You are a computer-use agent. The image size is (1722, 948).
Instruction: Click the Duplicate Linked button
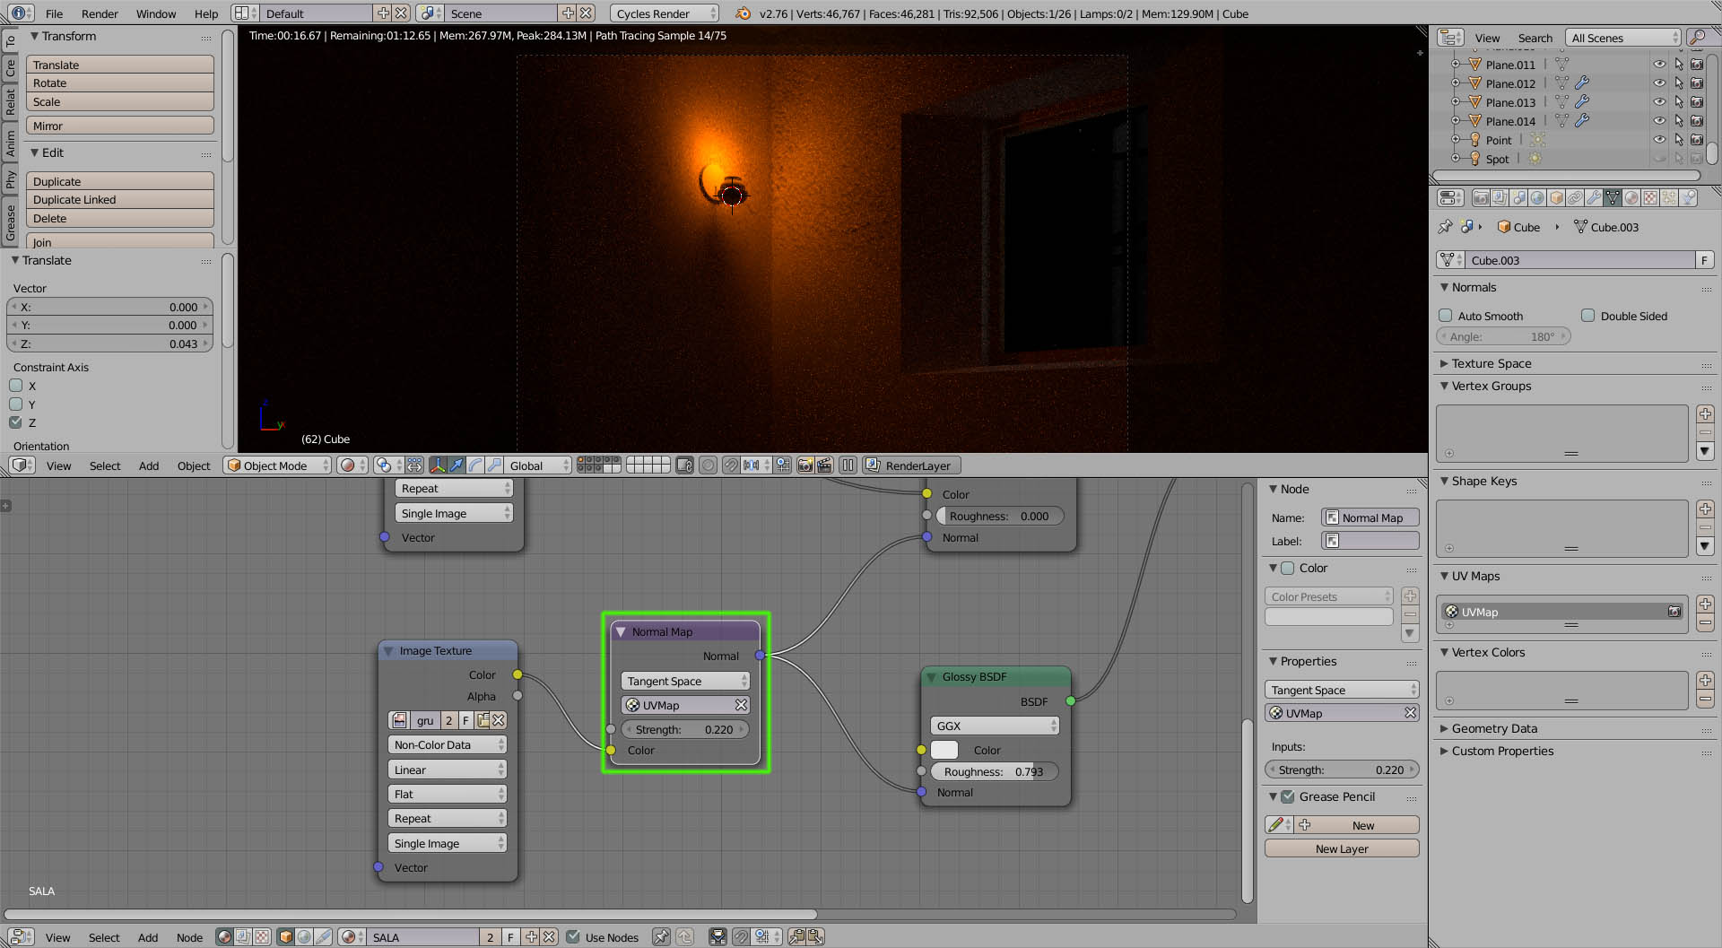coord(120,200)
